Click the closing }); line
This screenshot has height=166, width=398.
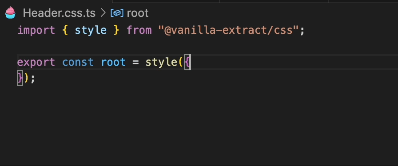[x=26, y=78]
